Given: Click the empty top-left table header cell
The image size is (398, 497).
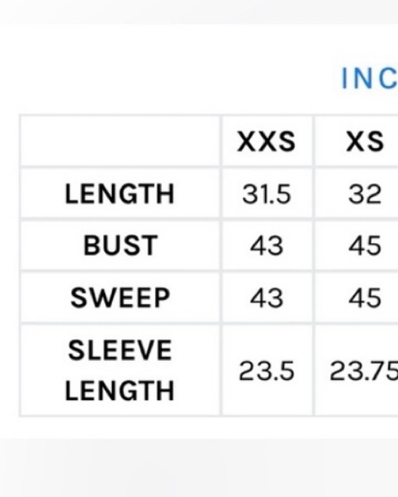Looking at the screenshot, I should point(120,141).
